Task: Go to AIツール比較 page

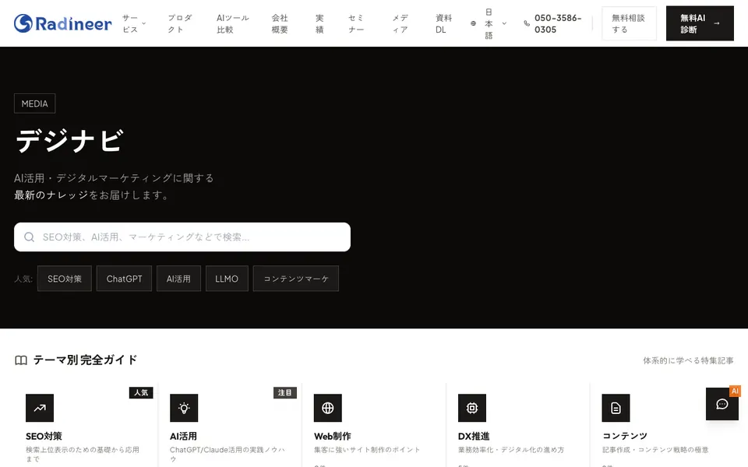Action: [x=233, y=23]
